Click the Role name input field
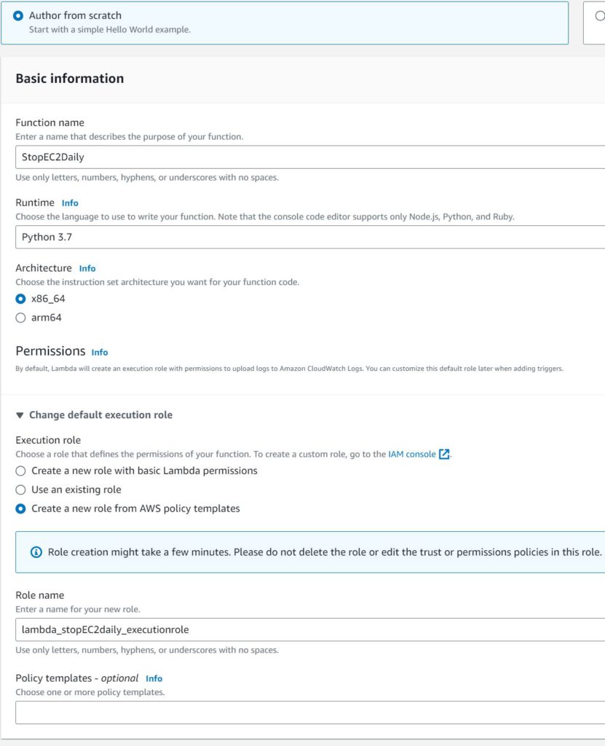Viewport: 605px width, 746px height. coord(310,629)
